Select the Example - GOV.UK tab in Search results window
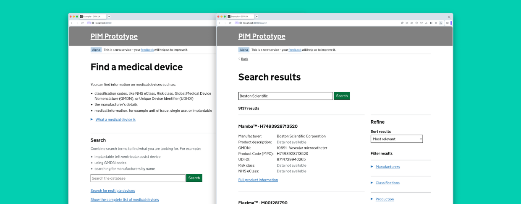521x204 pixels. point(240,16)
